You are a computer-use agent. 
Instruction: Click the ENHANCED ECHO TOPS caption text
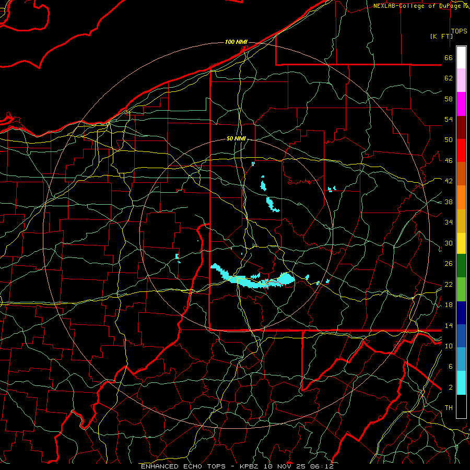[183, 466]
